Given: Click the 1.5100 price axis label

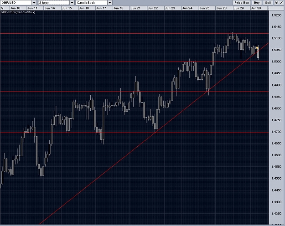Looking at the screenshot, I should [x=276, y=38].
